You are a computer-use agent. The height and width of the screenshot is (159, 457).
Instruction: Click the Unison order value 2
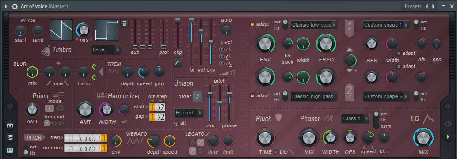pos(197,97)
